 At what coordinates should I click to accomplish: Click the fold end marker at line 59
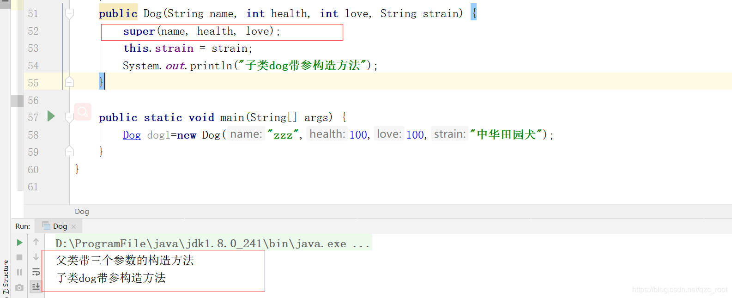tap(69, 151)
